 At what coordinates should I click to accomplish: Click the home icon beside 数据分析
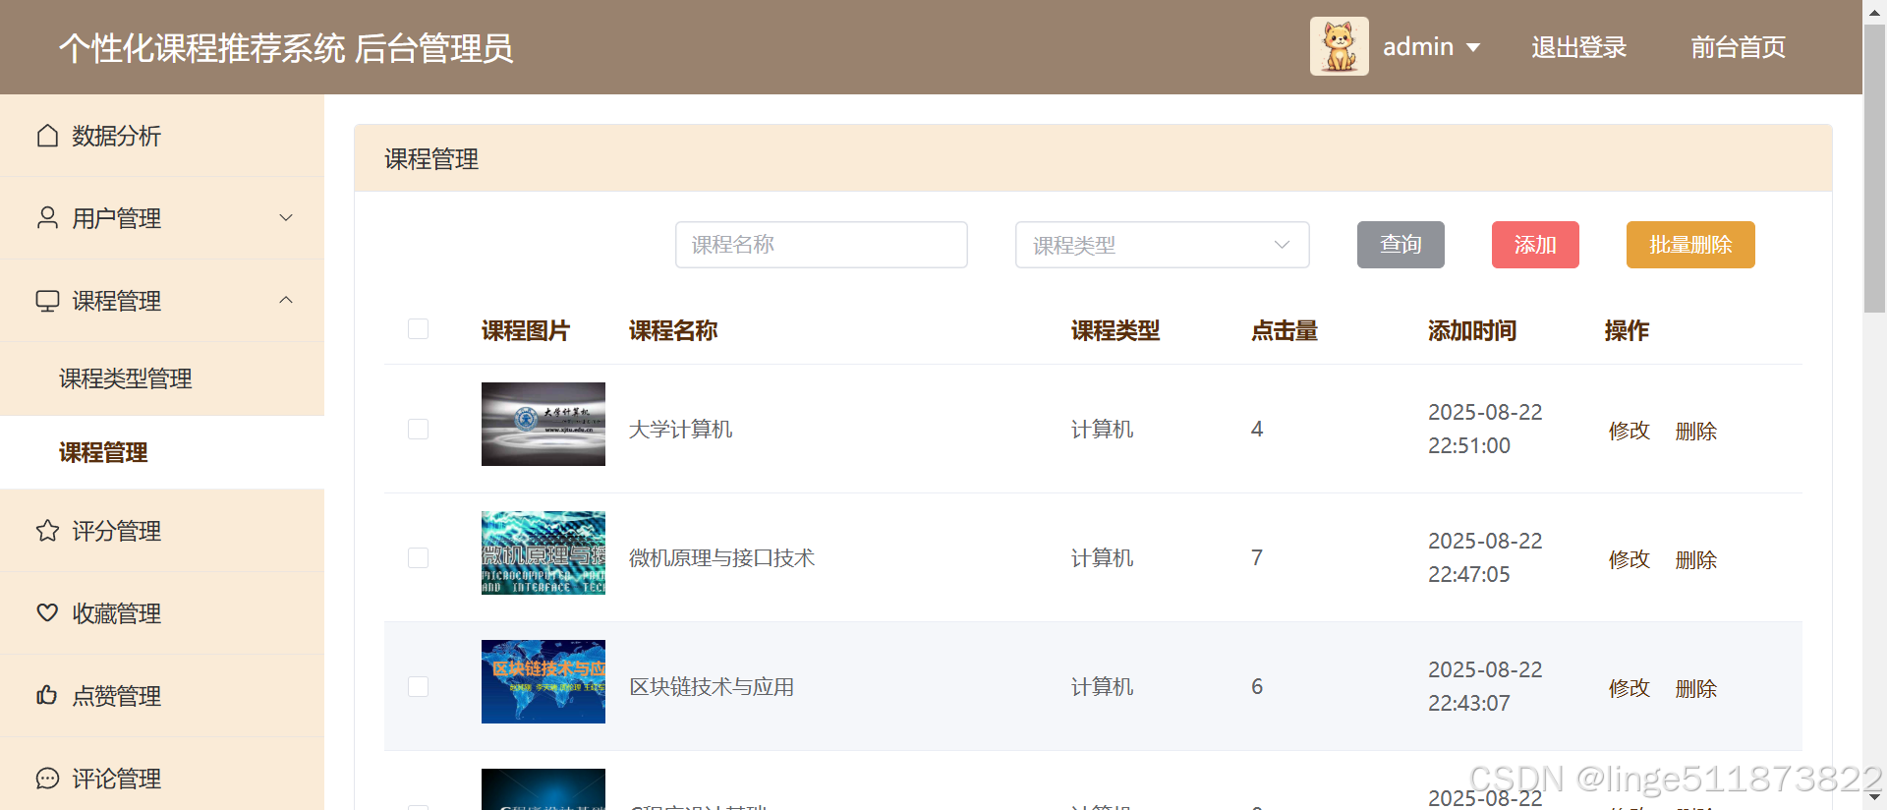click(x=47, y=136)
